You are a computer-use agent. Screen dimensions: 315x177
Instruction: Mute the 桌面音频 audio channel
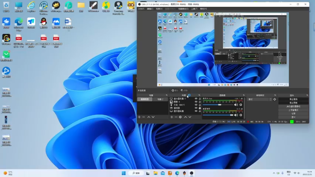(236, 115)
